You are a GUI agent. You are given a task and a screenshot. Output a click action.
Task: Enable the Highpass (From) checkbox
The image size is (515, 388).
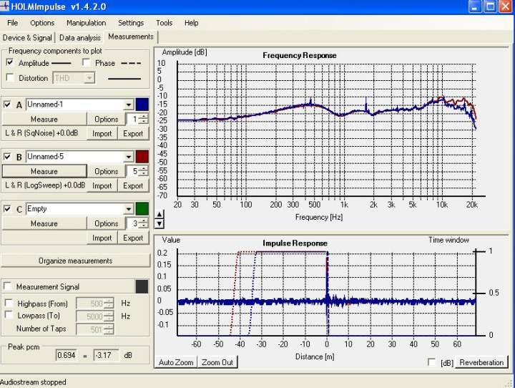(x=9, y=303)
